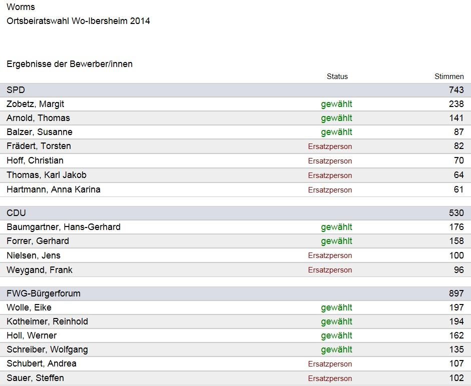Viewport: 471px width, 386px height.
Task: Click on candidate Nielsen, Jens
Action: click(34, 255)
